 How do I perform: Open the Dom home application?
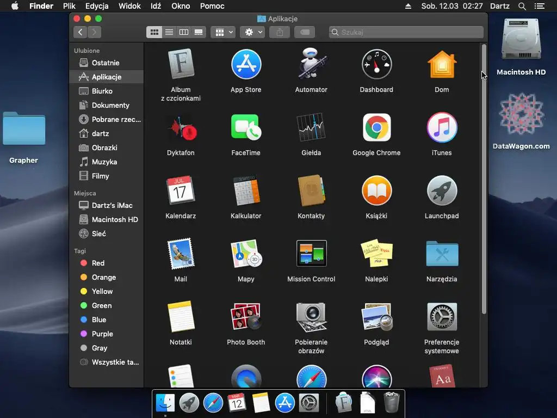[x=442, y=65]
